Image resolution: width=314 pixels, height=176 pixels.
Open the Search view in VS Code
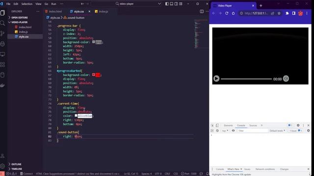coord(2,23)
